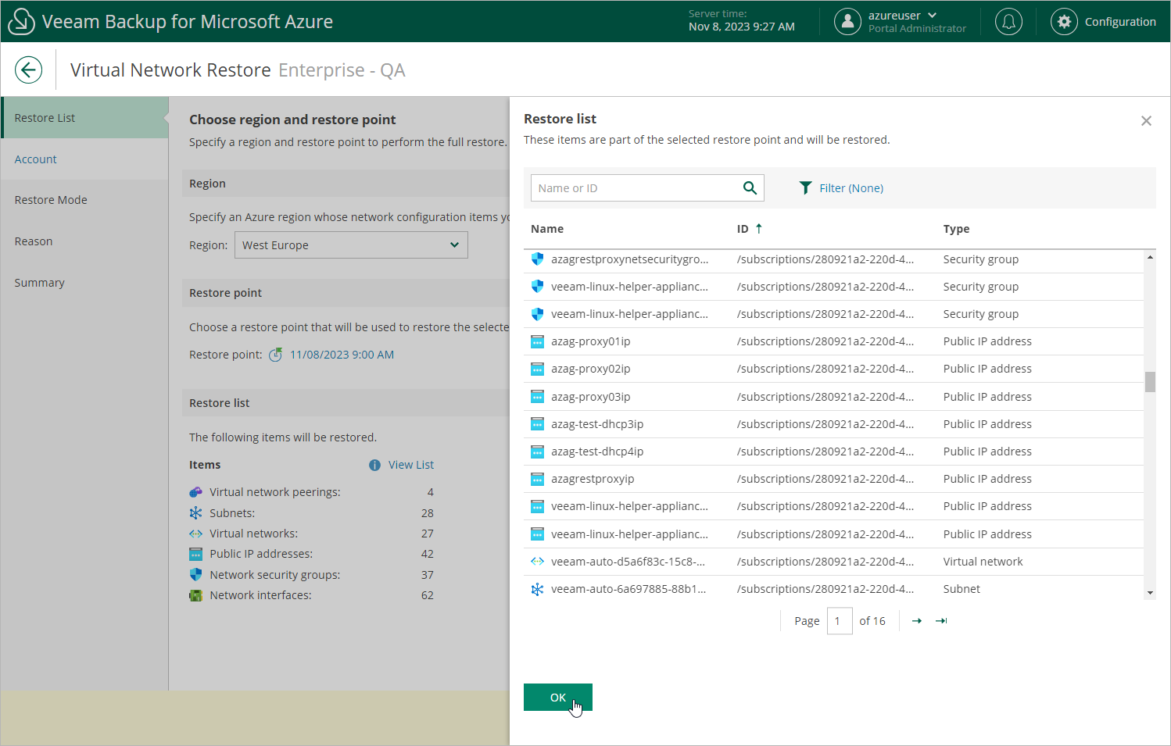Click the azag-test-dhcp3ip row icon
1171x746 pixels.
(x=537, y=424)
